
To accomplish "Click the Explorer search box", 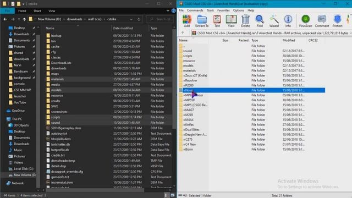I will tap(160, 19).
